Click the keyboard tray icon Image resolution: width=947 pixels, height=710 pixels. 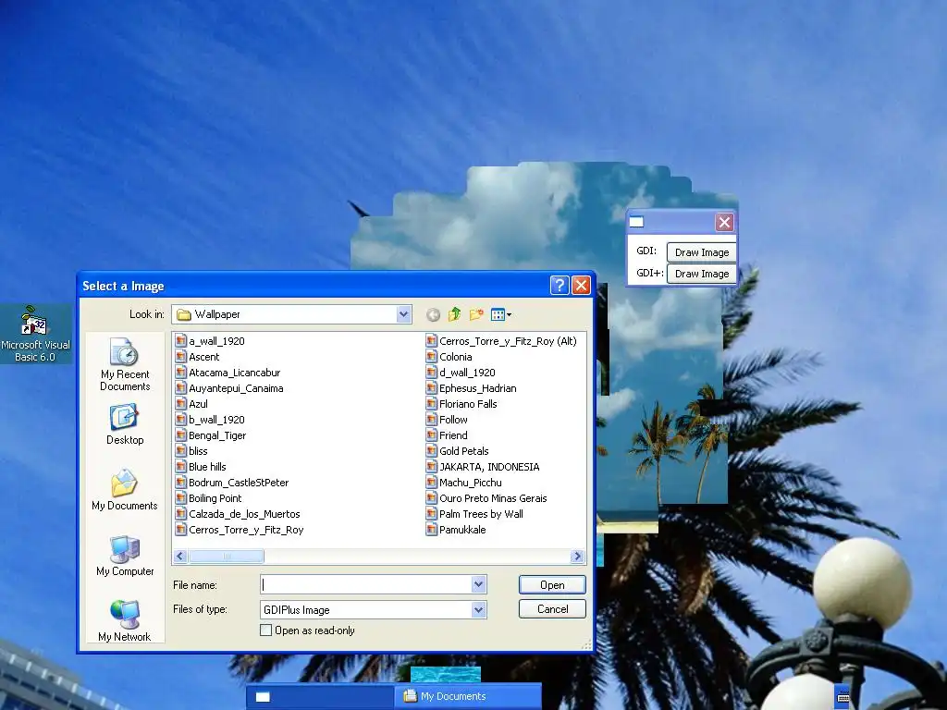[843, 696]
